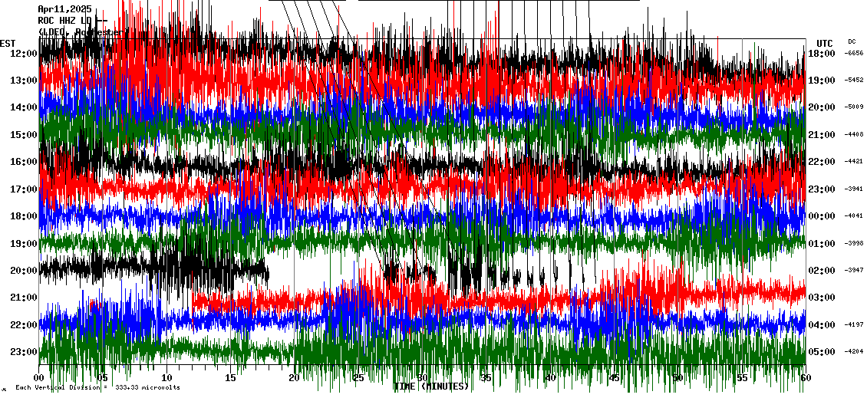This screenshot has width=867, height=398.
Task: Click the EST time label "12:00"
Action: tap(22, 54)
